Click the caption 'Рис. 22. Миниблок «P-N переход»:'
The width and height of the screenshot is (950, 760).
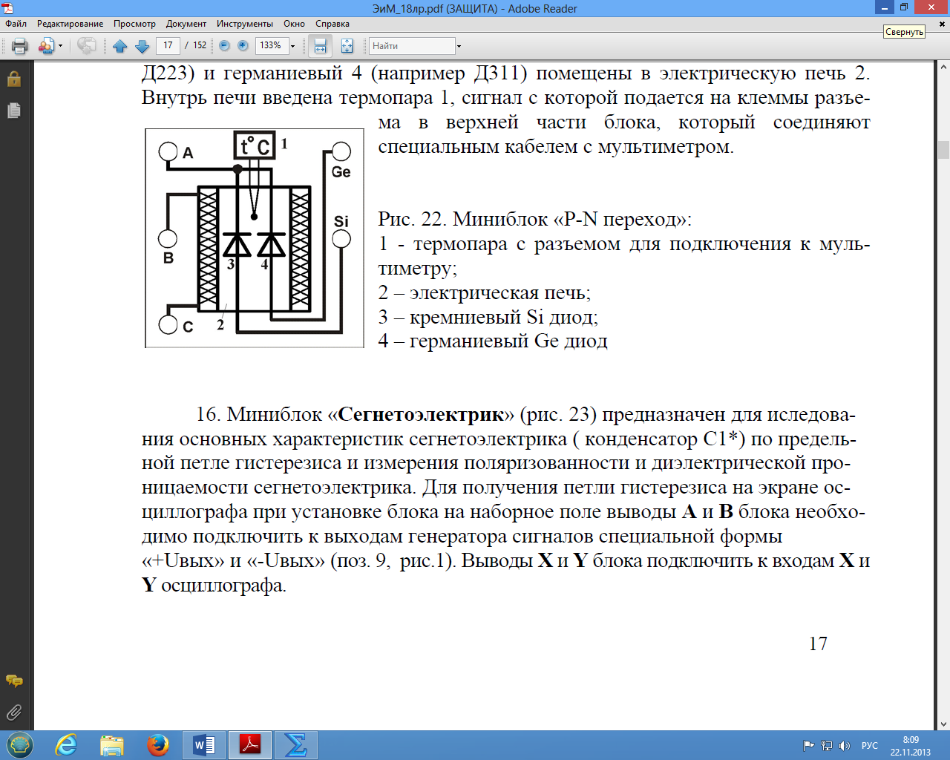(535, 220)
